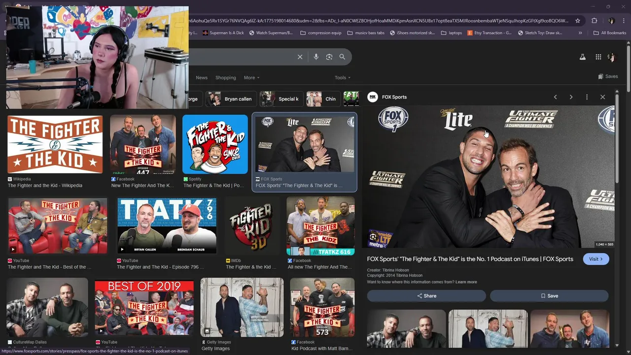Switch to the News tab
Viewport: 631px width, 355px height.
click(202, 77)
